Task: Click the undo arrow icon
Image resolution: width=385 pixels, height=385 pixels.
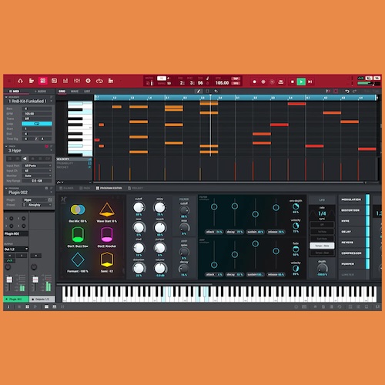Action: pos(347,91)
